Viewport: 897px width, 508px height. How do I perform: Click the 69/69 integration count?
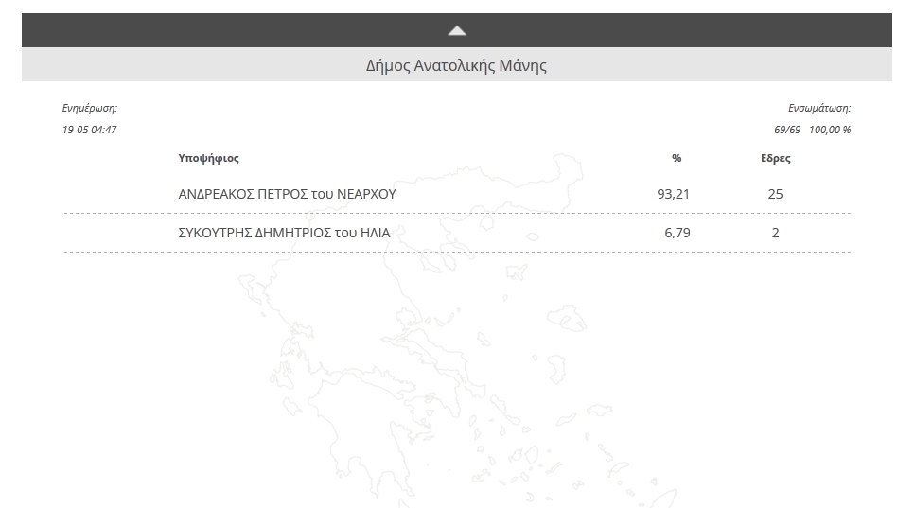click(787, 130)
